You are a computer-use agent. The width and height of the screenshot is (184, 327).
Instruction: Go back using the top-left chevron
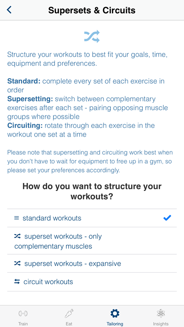9,10
